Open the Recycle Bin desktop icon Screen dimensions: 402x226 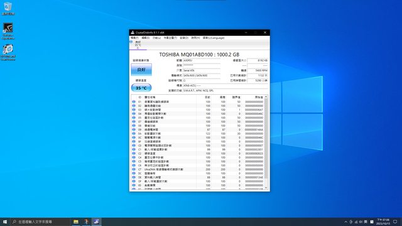tap(8, 8)
